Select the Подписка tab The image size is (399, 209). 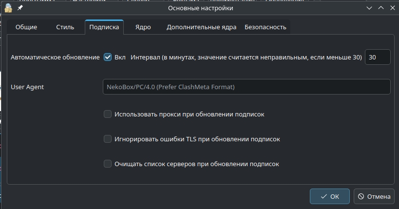click(x=104, y=27)
